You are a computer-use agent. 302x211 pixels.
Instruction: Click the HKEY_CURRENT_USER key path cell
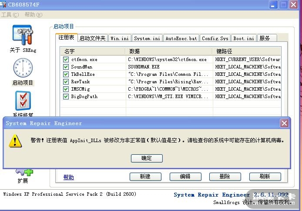248,59
